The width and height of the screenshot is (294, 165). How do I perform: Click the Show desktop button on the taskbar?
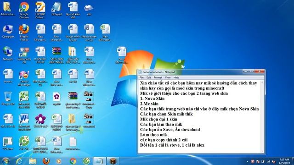click(x=293, y=161)
